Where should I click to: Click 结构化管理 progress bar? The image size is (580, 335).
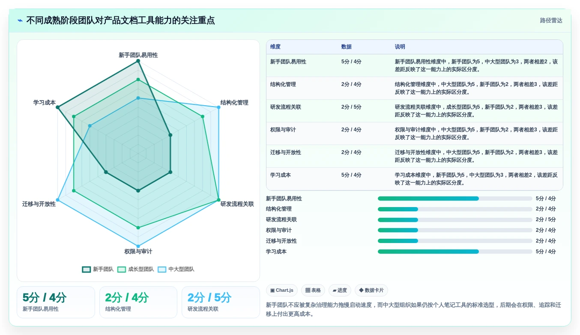(x=455, y=209)
